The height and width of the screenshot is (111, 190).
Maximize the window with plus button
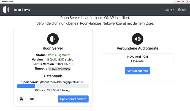click(x=183, y=2)
